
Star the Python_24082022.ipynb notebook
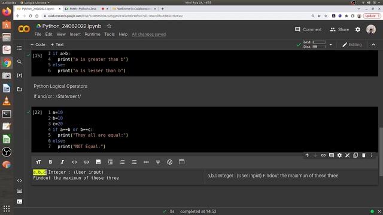coord(109,26)
